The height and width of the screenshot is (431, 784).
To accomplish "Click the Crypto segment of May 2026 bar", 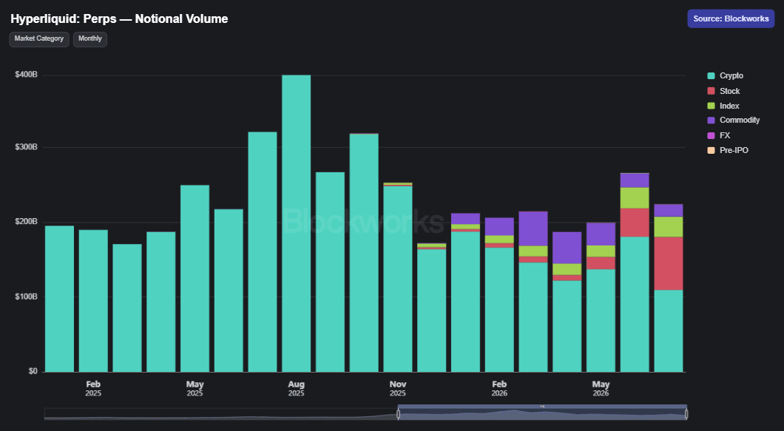I will coord(601,321).
